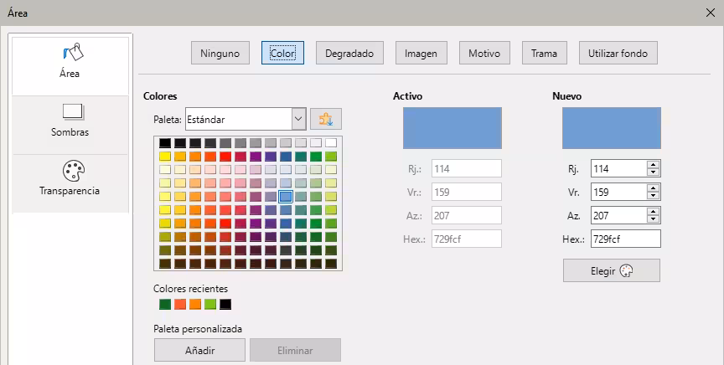Pick the white swatch in palette top row

[x=331, y=143]
